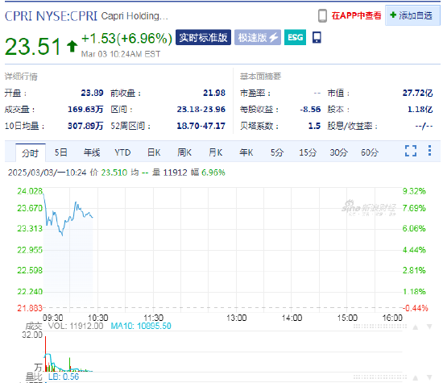Click the 21.883 previous close axis label
The width and height of the screenshot is (443, 383).
point(30,308)
